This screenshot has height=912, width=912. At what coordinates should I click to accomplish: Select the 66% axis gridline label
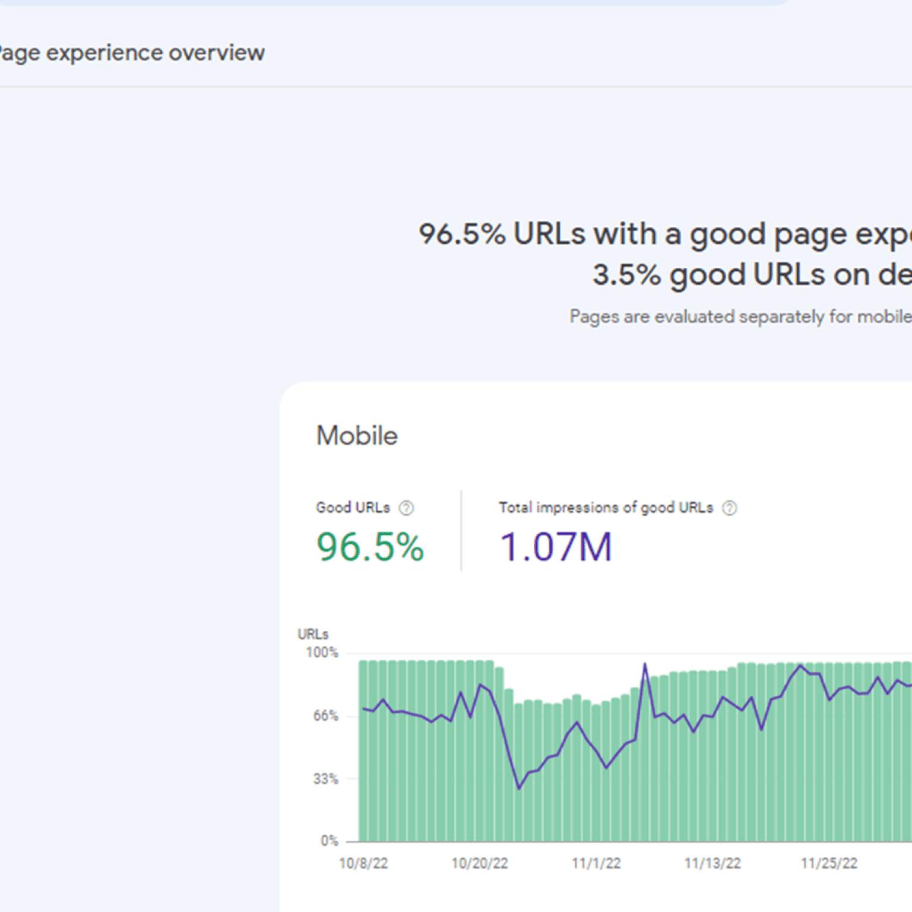[x=325, y=716]
